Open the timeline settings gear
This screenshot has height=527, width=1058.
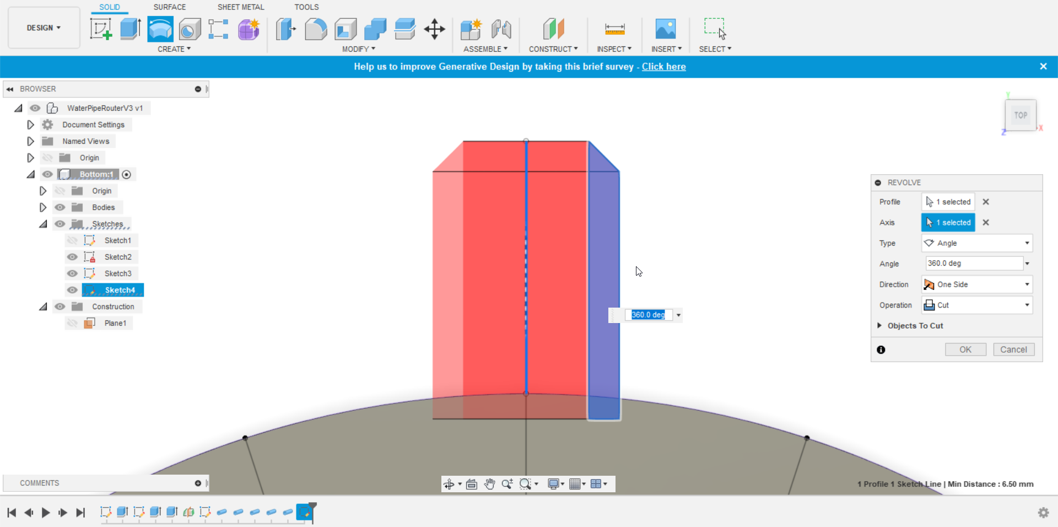1043,513
